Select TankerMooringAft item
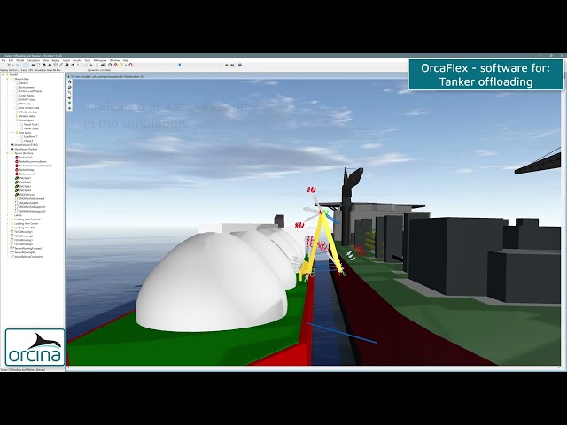Viewport: 567px width, 425px height. click(x=25, y=252)
